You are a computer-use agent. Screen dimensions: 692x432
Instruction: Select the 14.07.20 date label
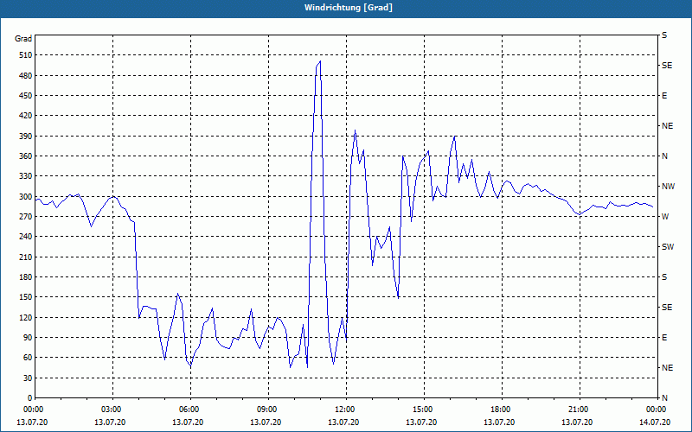click(x=654, y=422)
